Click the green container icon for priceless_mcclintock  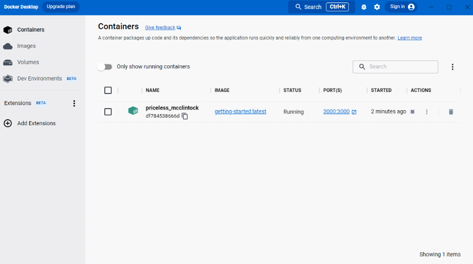point(133,111)
